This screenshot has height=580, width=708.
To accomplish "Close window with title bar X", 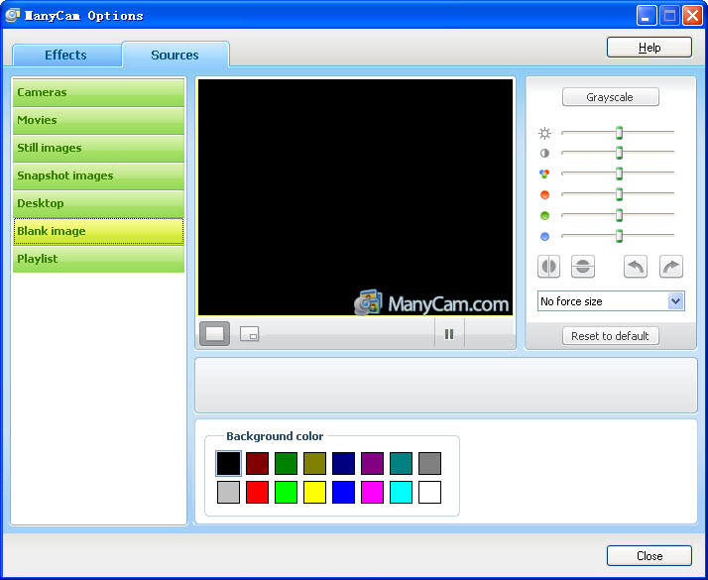I will click(692, 16).
